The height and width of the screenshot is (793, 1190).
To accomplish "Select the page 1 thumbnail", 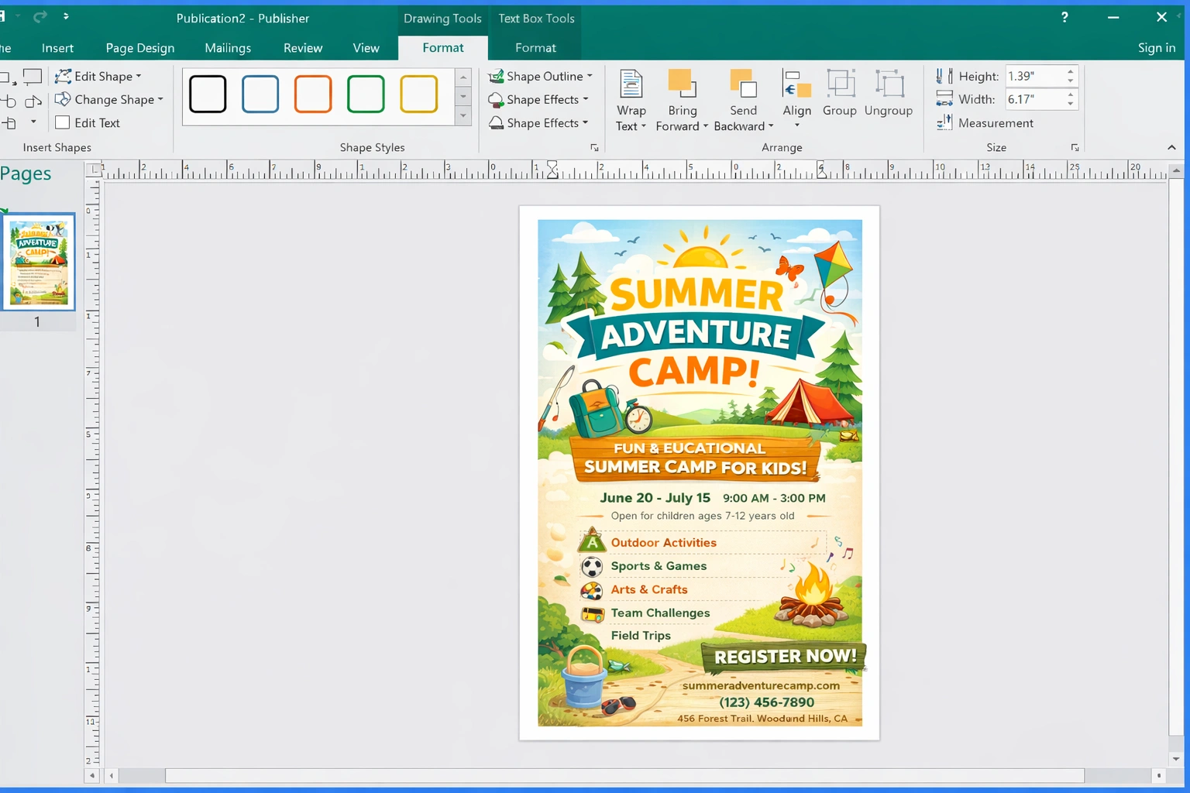I will (39, 261).
